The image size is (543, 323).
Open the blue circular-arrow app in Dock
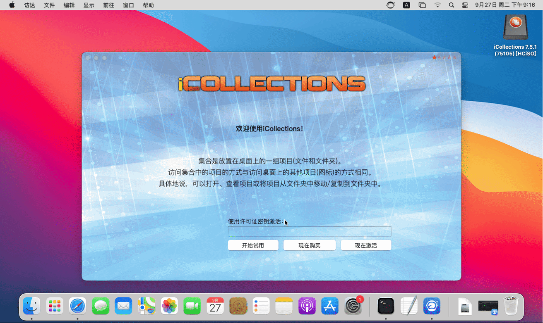(x=432, y=306)
